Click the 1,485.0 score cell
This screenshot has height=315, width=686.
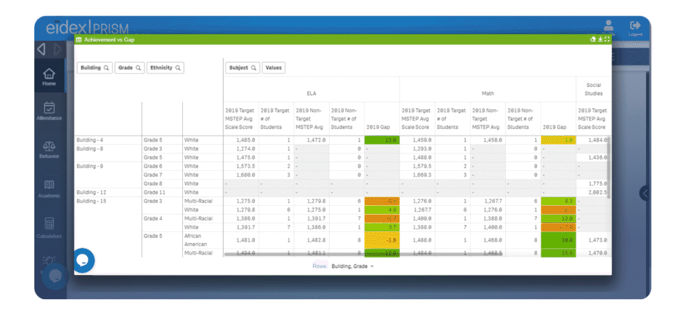(241, 140)
